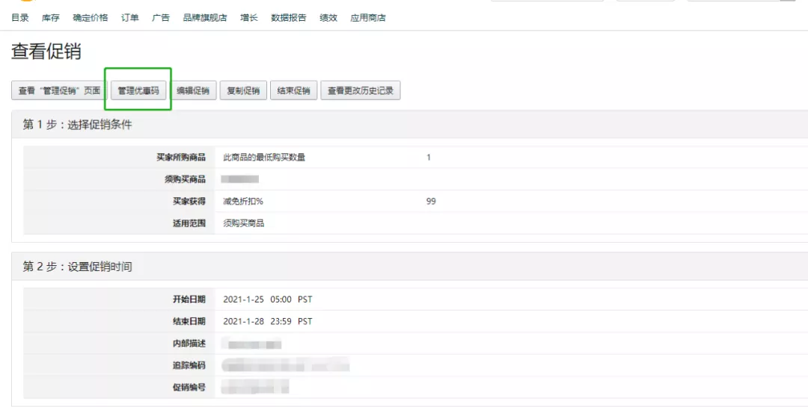Open the 确定价格 menu
The height and width of the screenshot is (407, 808).
pos(91,18)
